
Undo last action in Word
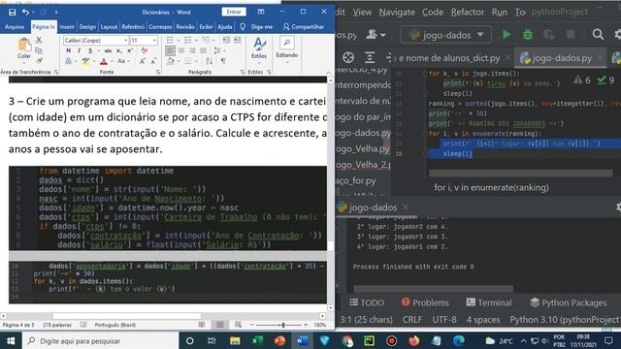(x=26, y=13)
